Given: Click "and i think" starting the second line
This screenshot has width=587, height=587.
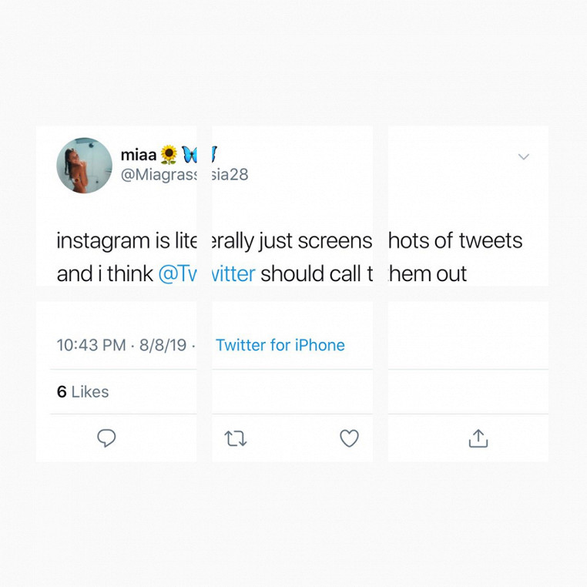Looking at the screenshot, I should (105, 273).
